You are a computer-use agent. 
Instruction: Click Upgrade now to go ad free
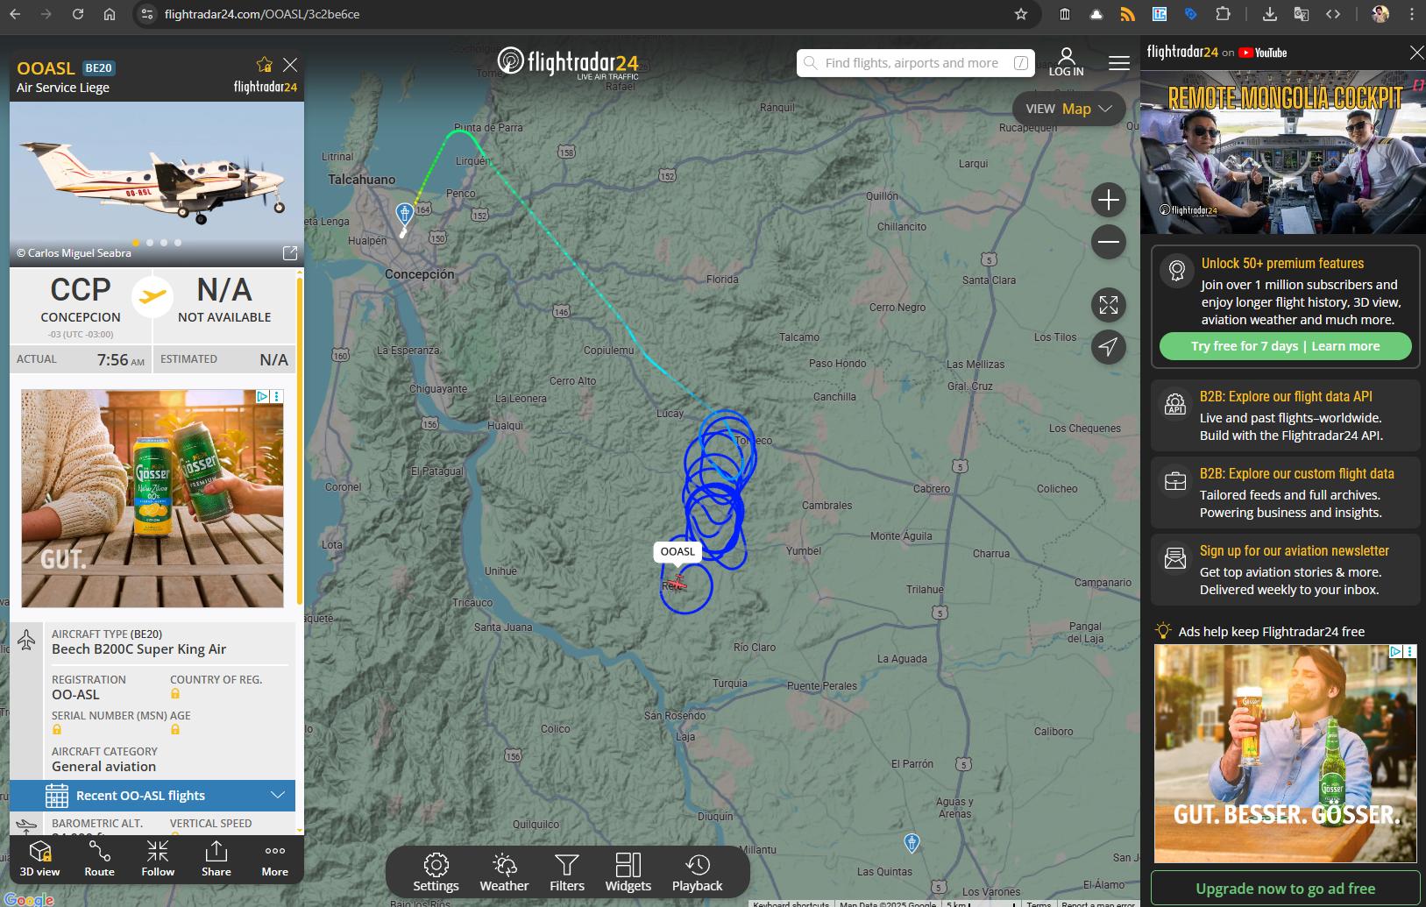(x=1285, y=889)
